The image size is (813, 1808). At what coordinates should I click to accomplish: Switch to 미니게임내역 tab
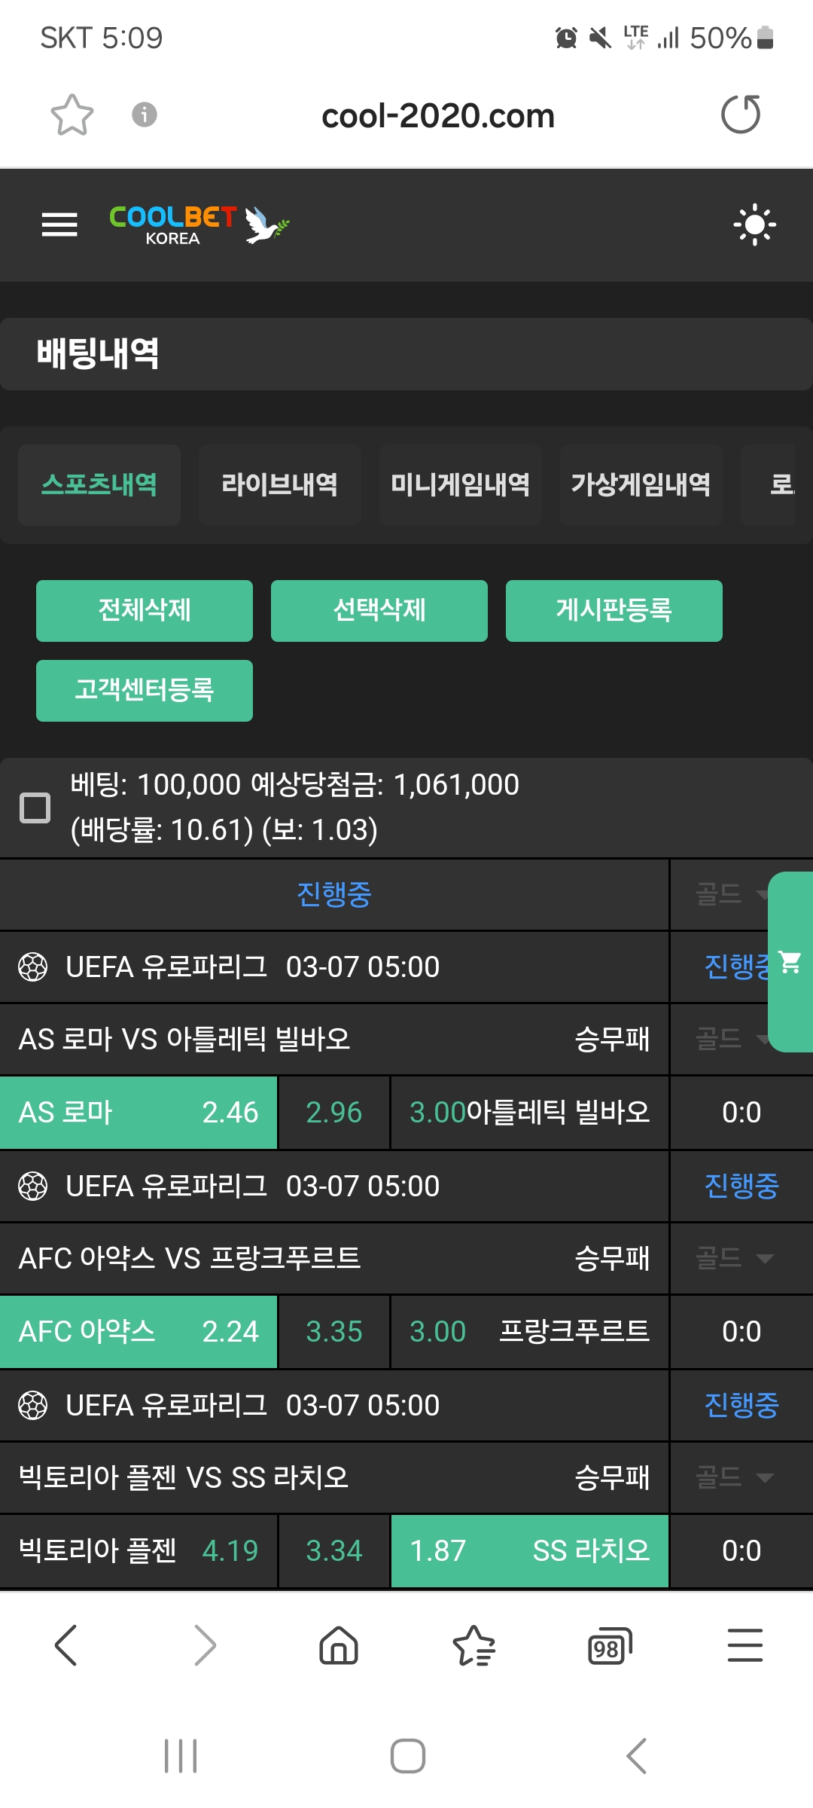(x=460, y=484)
